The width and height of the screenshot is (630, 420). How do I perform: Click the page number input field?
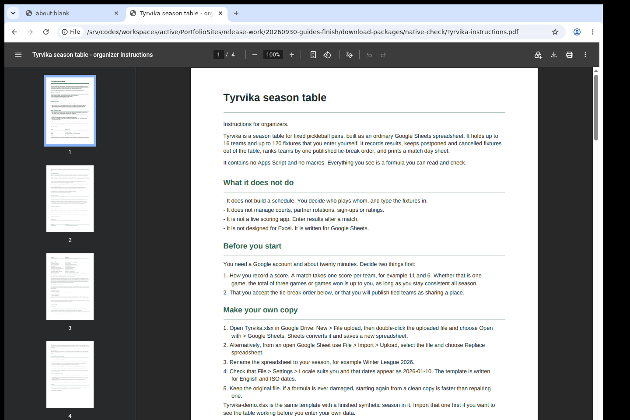tap(219, 55)
